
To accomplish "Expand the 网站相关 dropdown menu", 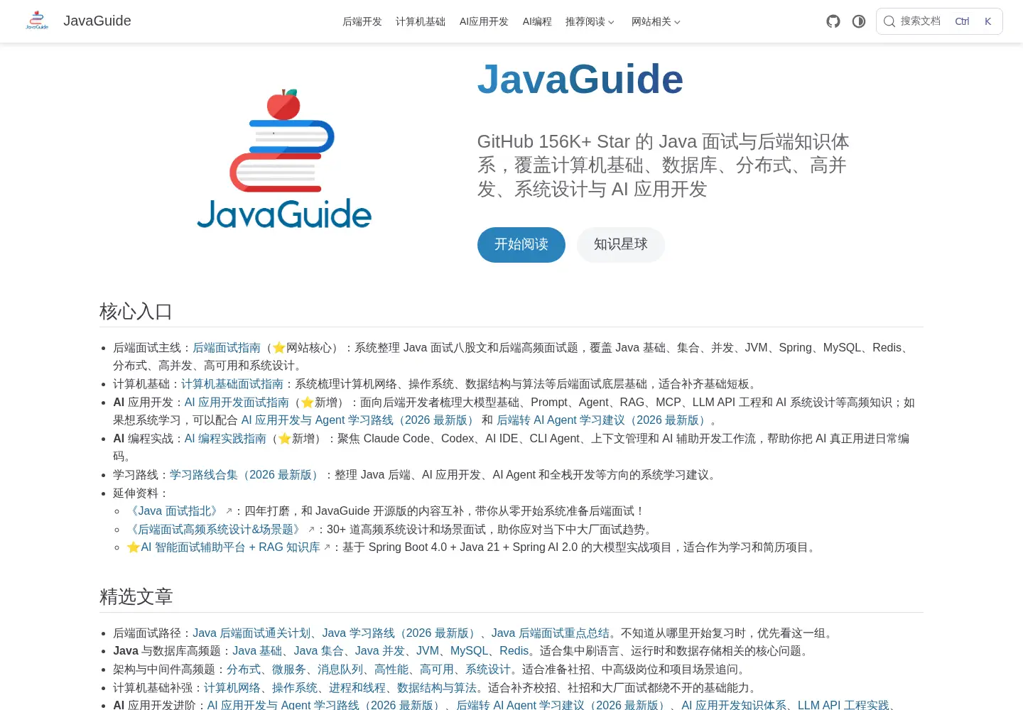I will point(656,21).
